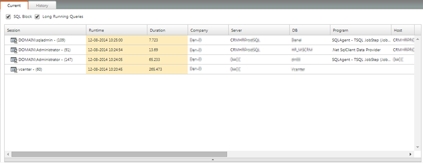Select row DOMAIN\sqladmin - (109)
Viewport: 423px width, 163px height.
click(209, 40)
